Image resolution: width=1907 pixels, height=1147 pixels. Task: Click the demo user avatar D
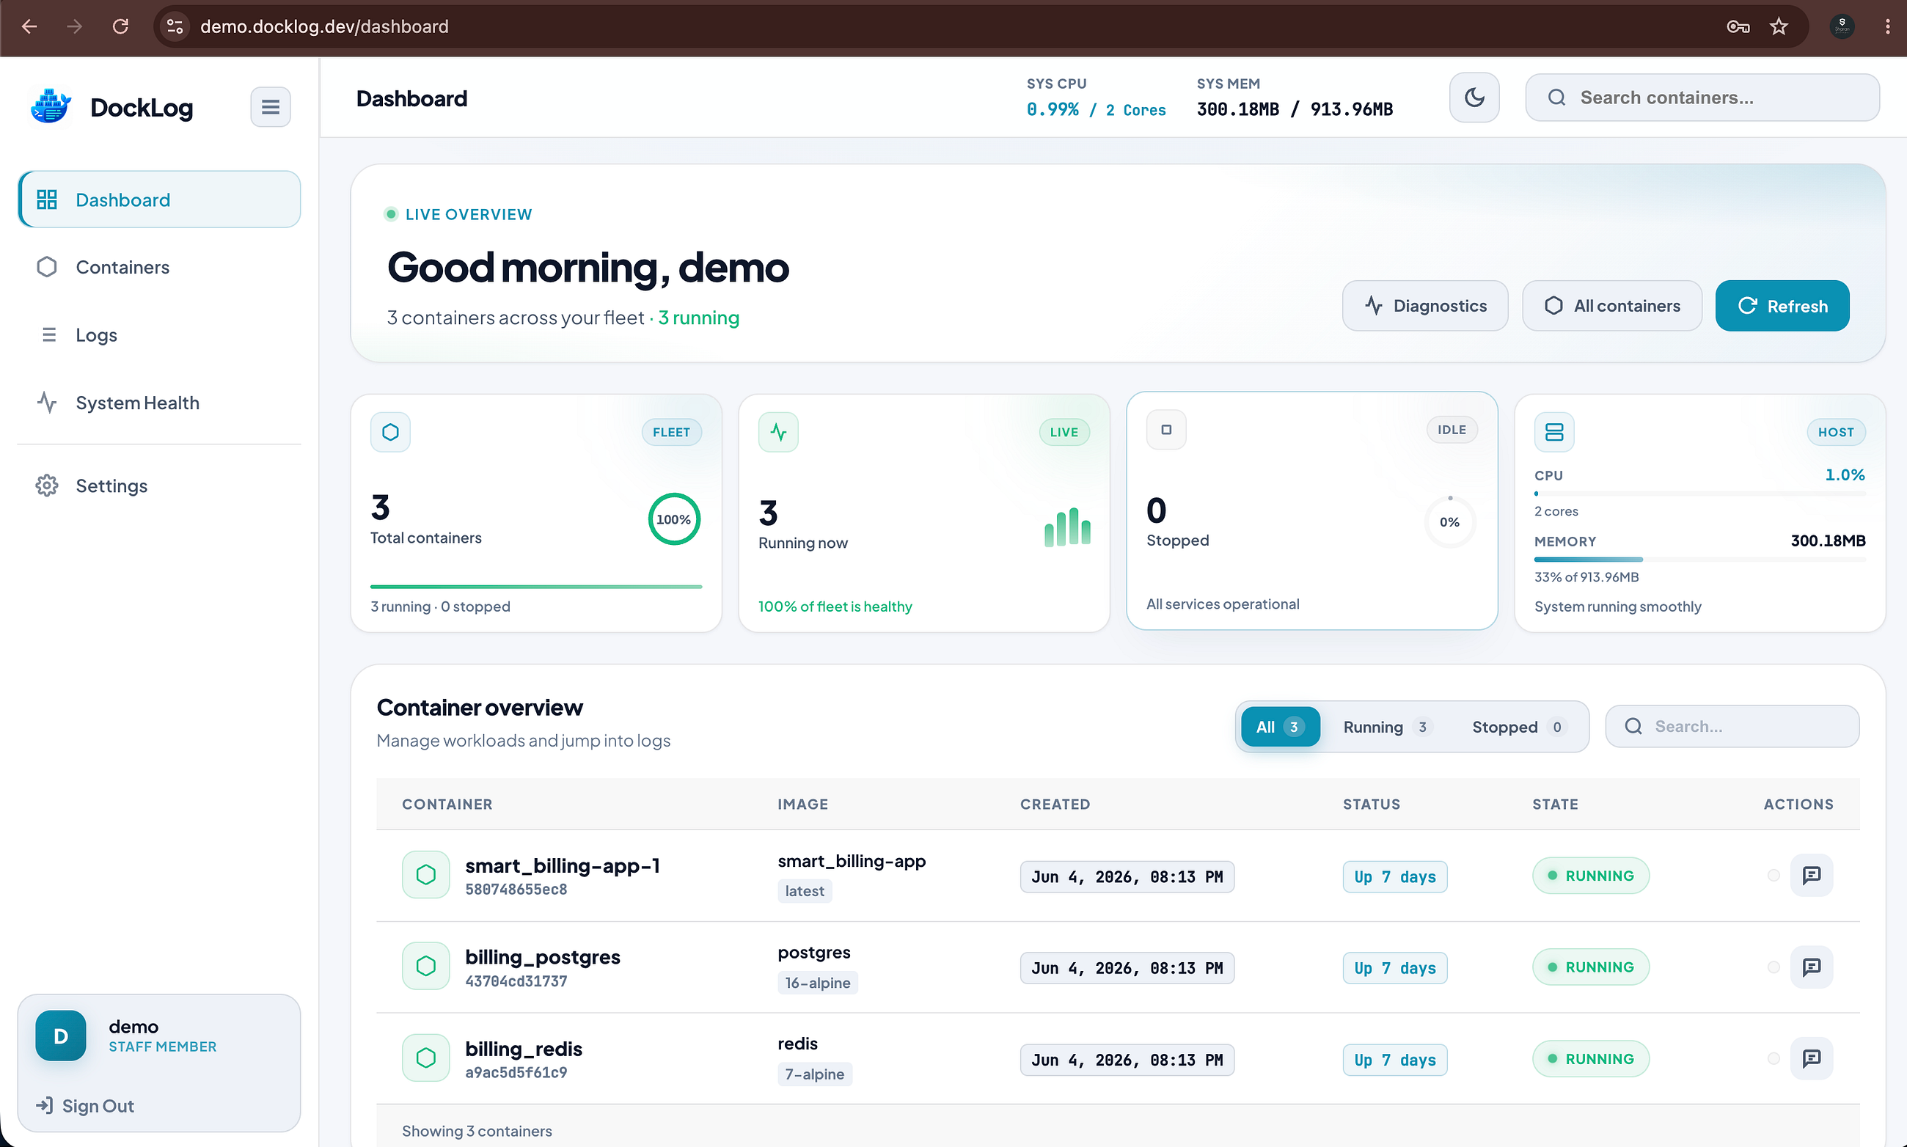pos(60,1036)
